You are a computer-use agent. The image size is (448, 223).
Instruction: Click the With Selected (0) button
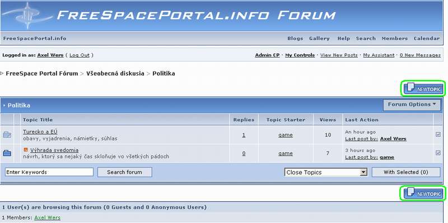point(405,172)
